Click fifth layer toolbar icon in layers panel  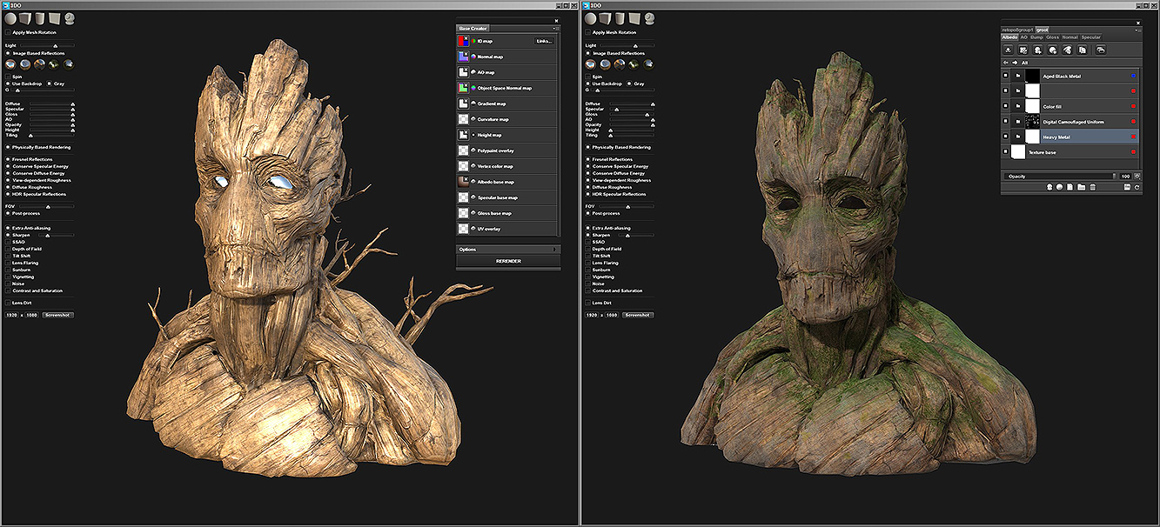[x=1067, y=50]
